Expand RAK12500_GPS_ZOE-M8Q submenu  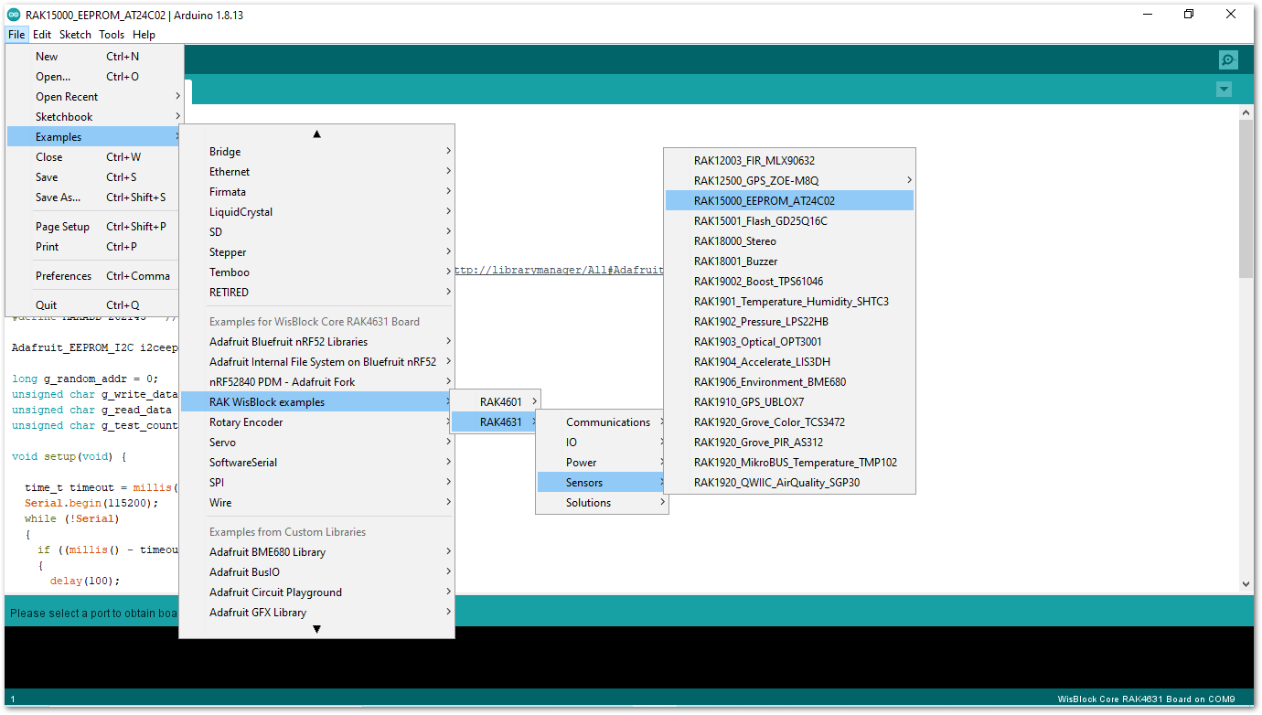click(x=789, y=181)
